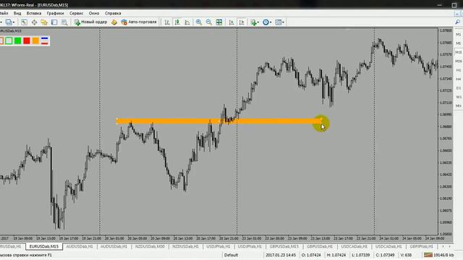Click the search magnifier icon
The height and width of the screenshot is (260, 463).
pyautogui.click(x=457, y=22)
